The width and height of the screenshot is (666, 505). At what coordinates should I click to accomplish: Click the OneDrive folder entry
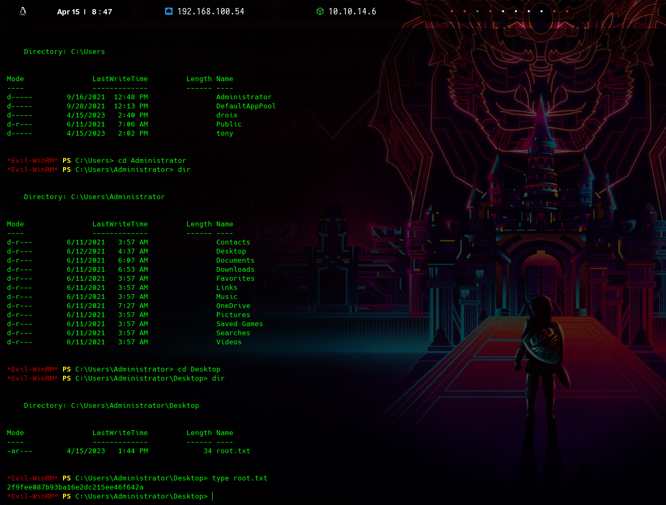click(x=233, y=306)
